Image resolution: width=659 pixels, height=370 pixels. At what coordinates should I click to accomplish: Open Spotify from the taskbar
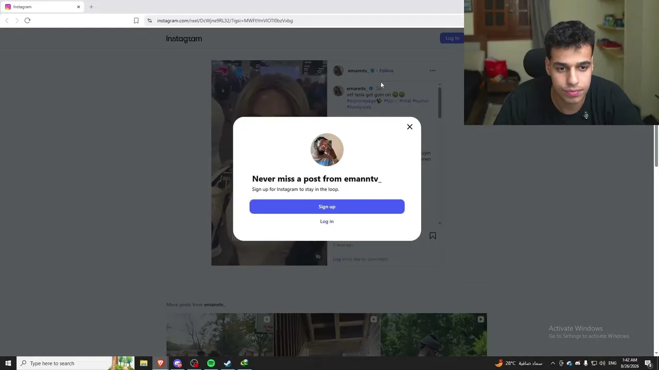[211, 363]
